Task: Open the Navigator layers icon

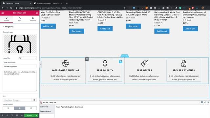Action: pyautogui.click(x=7, y=115)
